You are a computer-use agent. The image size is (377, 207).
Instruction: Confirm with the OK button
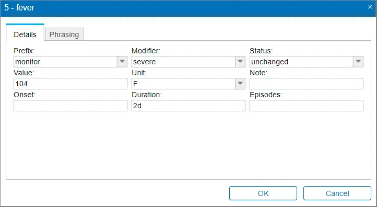click(x=263, y=193)
